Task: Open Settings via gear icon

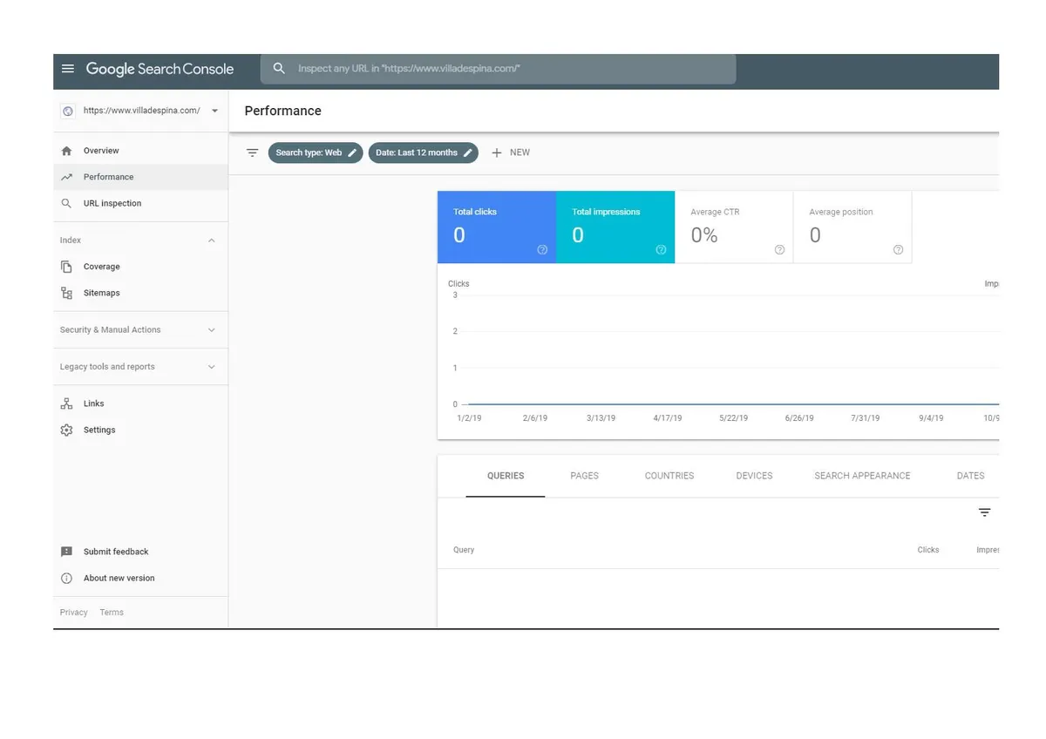Action: pos(67,430)
